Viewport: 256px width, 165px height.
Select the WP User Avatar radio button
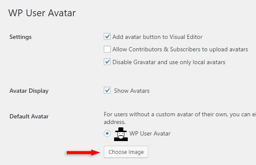click(x=107, y=134)
